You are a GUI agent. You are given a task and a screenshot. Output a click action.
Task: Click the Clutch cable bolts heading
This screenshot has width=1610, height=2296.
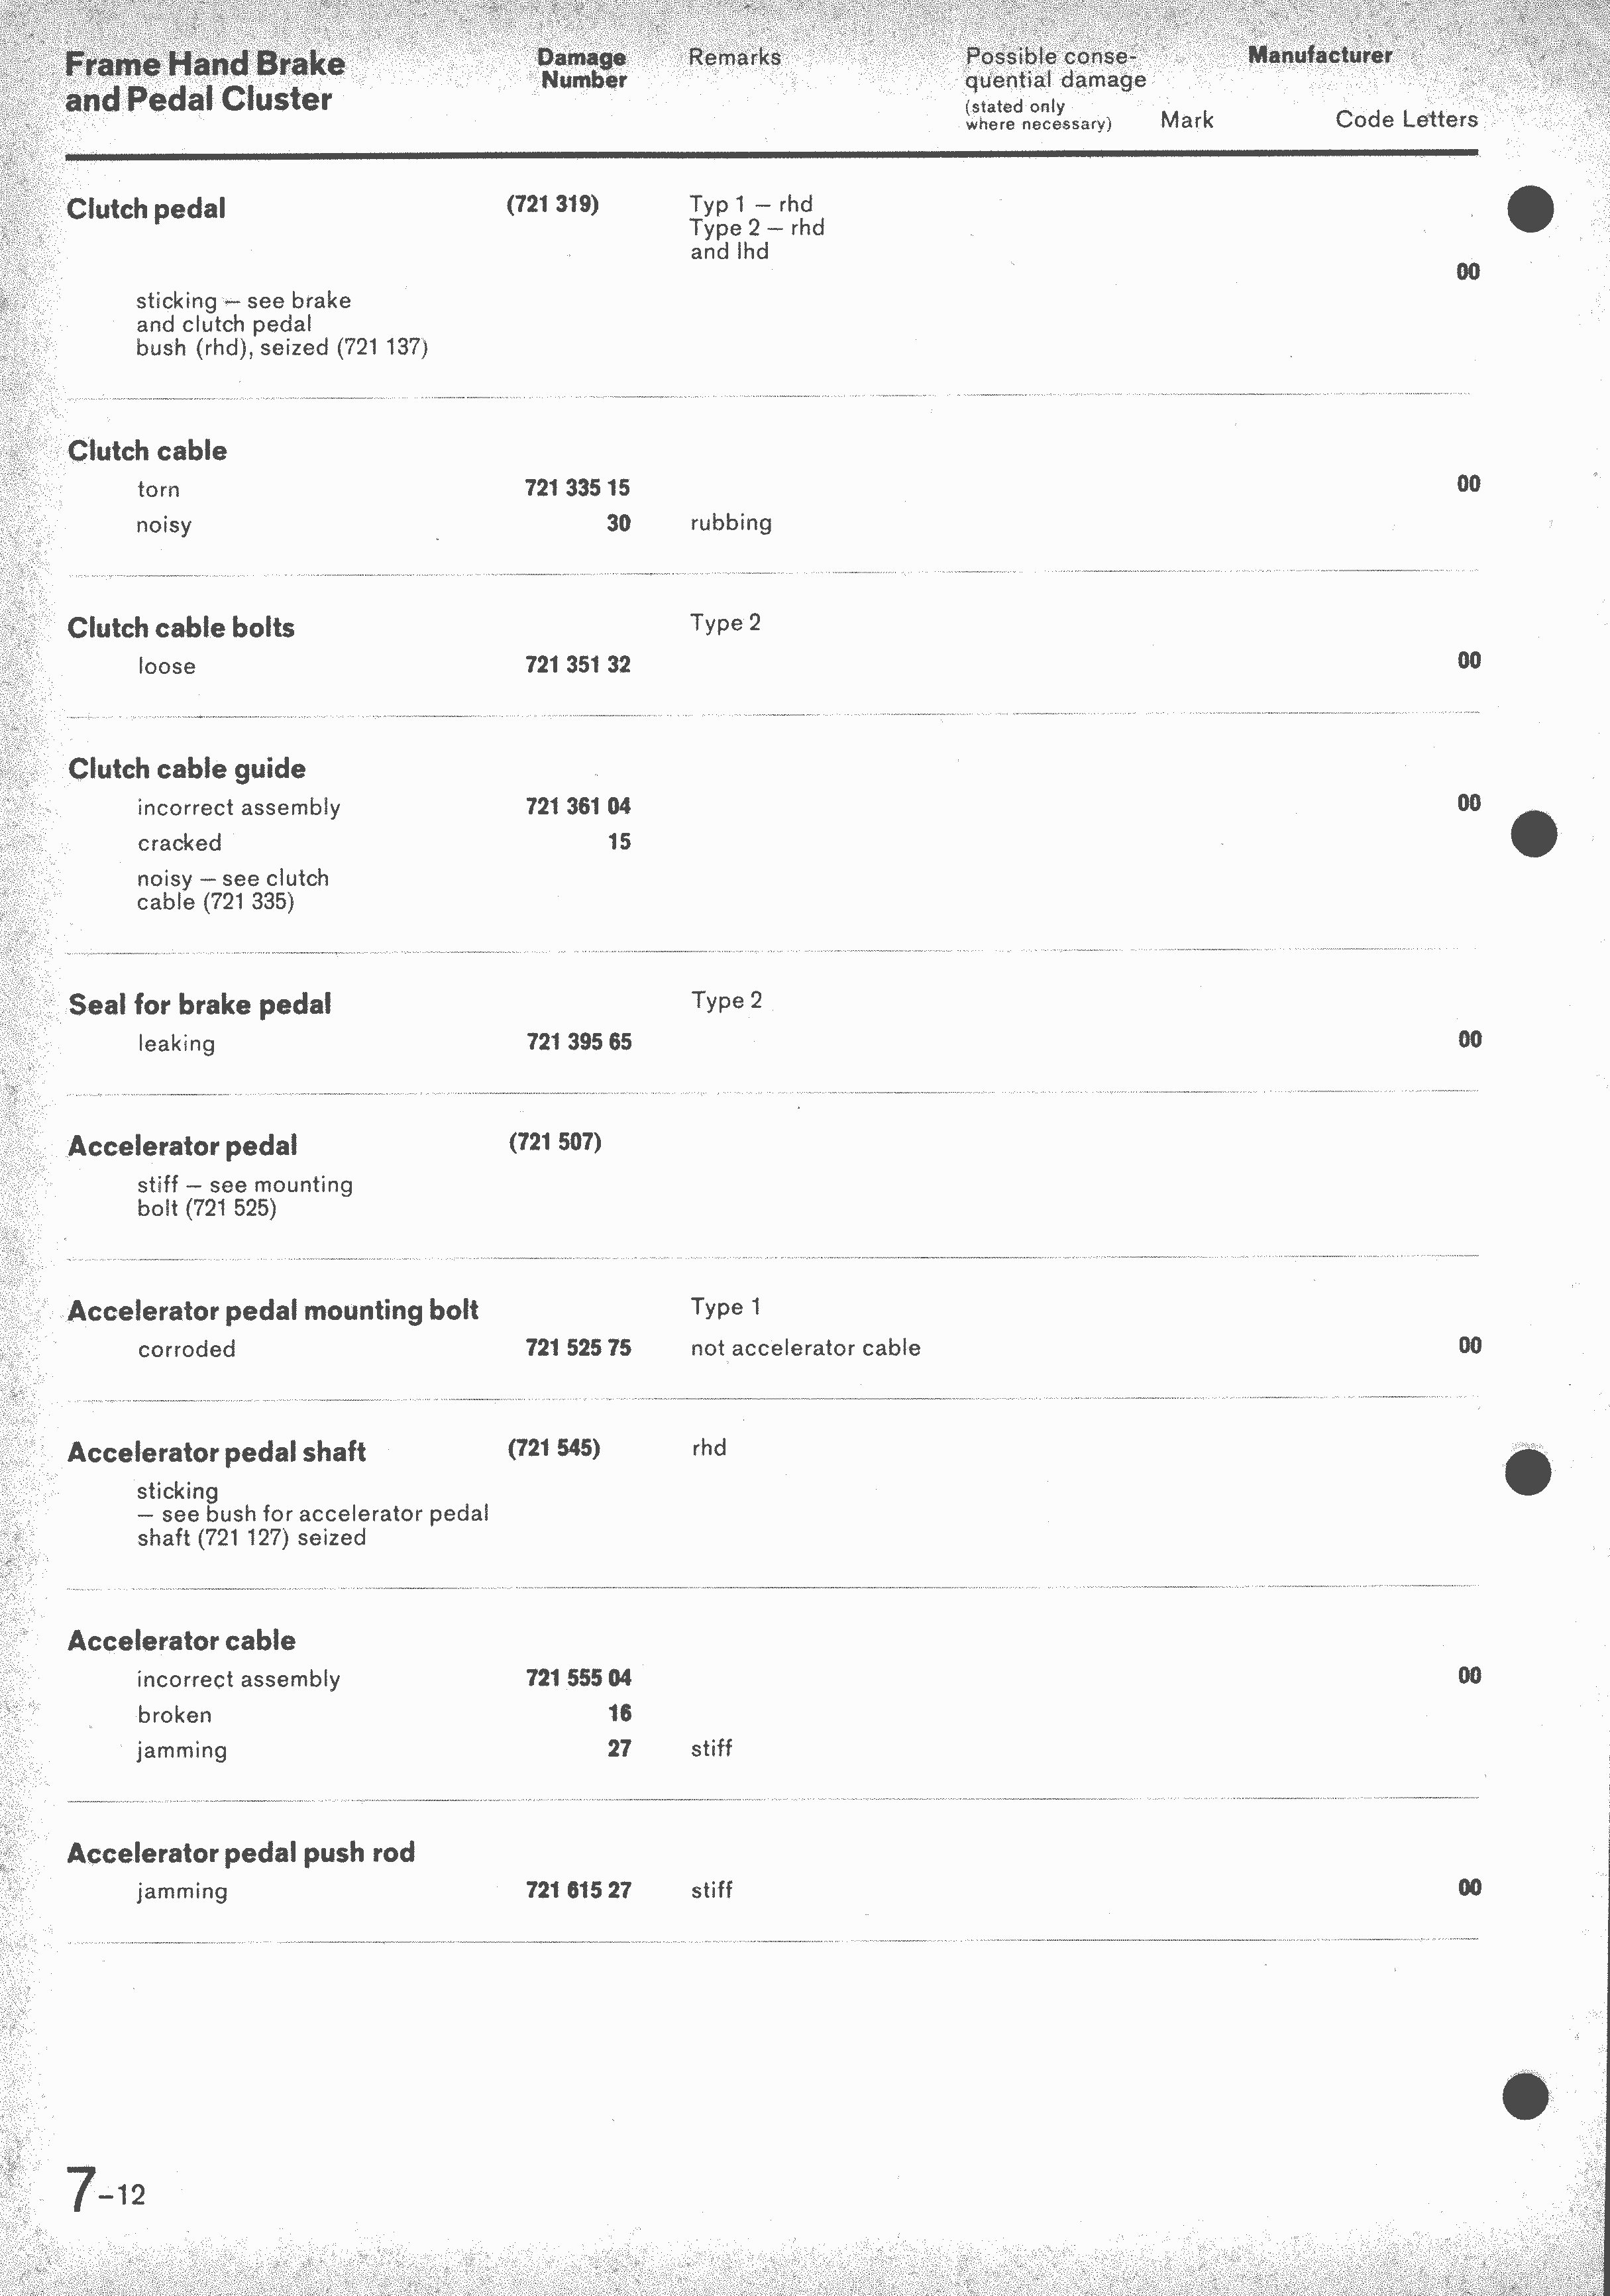(x=181, y=628)
